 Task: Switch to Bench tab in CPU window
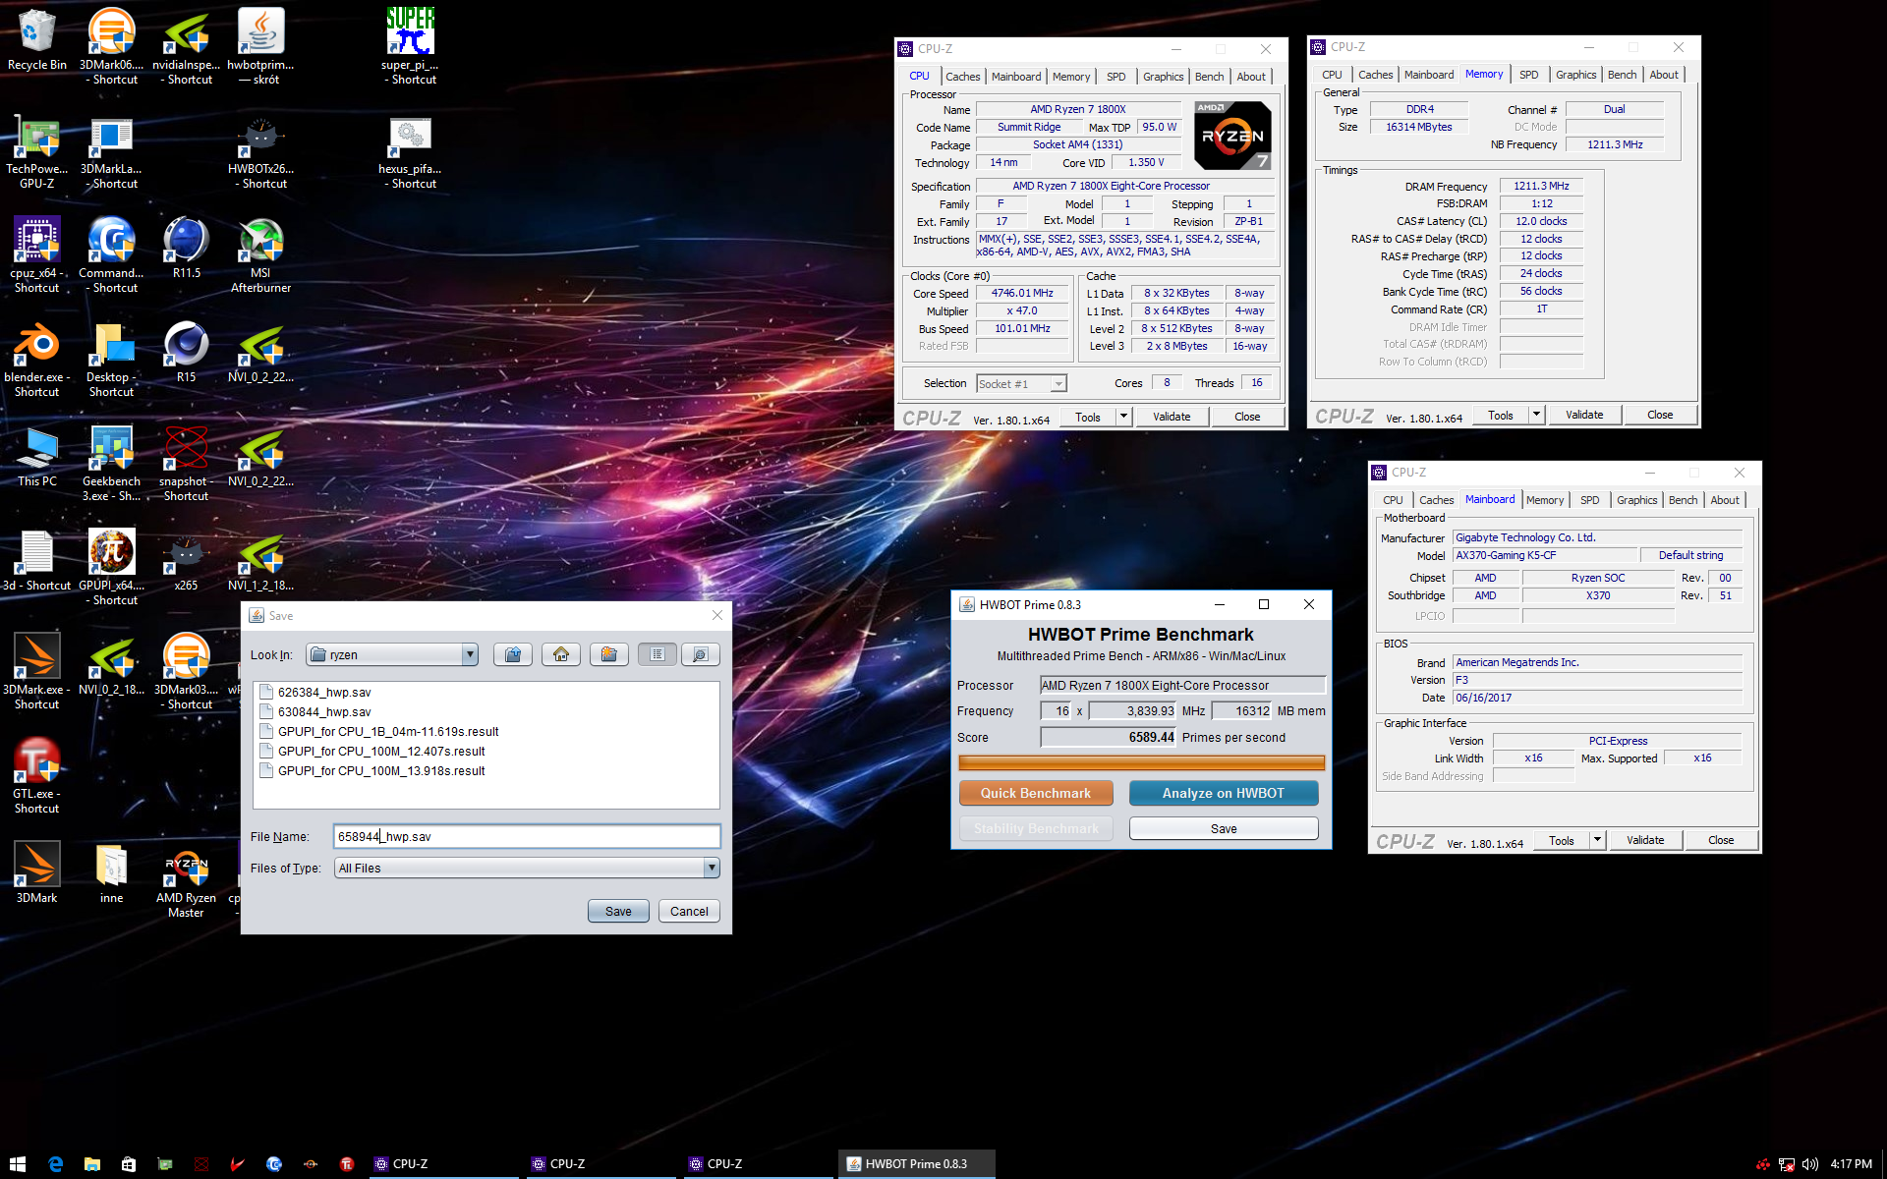point(1209,76)
